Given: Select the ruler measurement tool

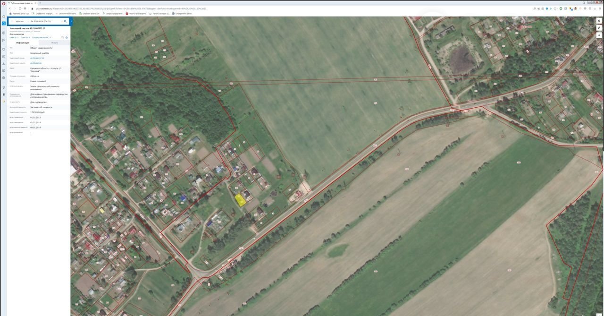Looking at the screenshot, I should coord(599,28).
